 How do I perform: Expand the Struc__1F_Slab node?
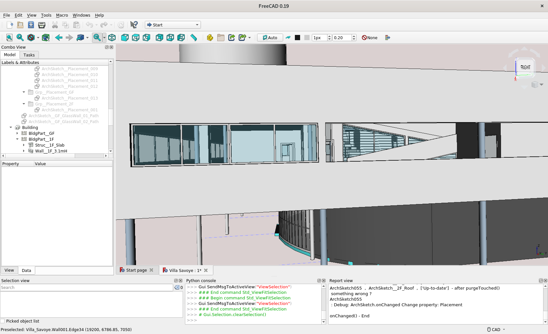[x=24, y=145]
